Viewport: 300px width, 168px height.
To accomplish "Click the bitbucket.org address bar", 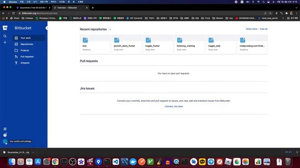I will coord(141,13).
